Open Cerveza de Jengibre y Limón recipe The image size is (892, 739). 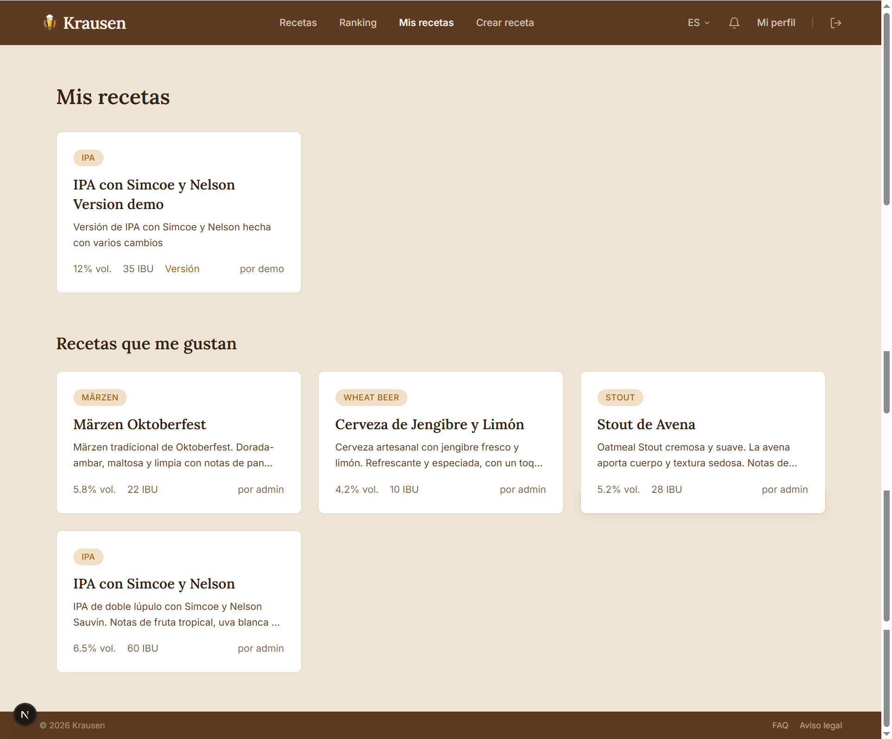[x=441, y=442]
